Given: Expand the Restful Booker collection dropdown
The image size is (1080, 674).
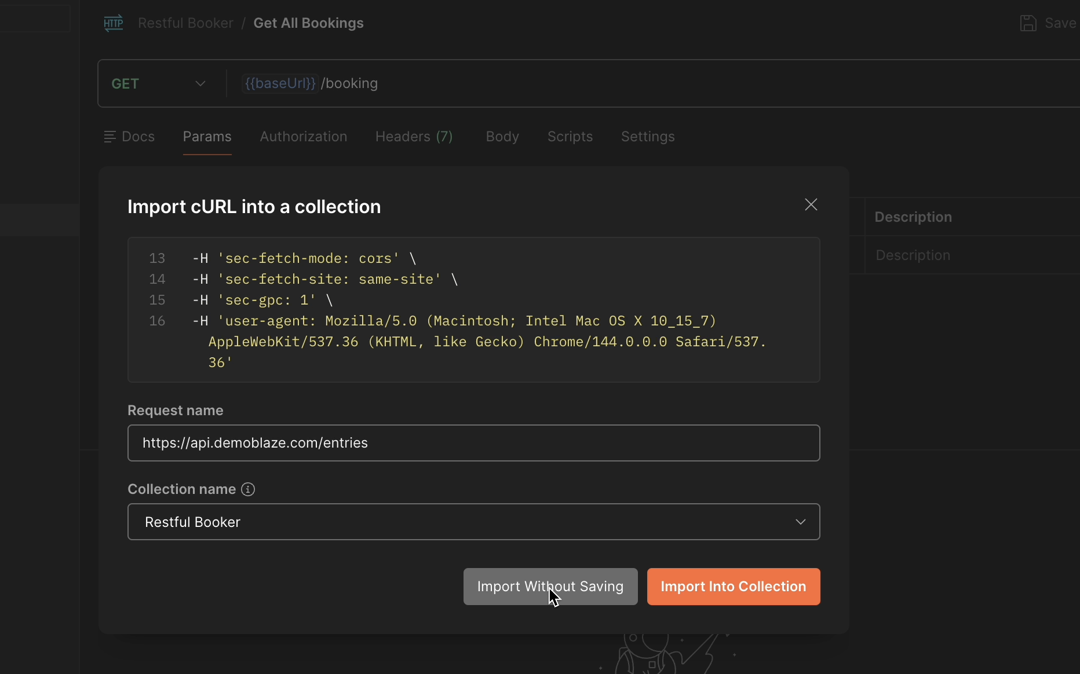Looking at the screenshot, I should 801,522.
